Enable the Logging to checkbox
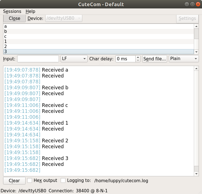202x194 pixels. coord(63,180)
